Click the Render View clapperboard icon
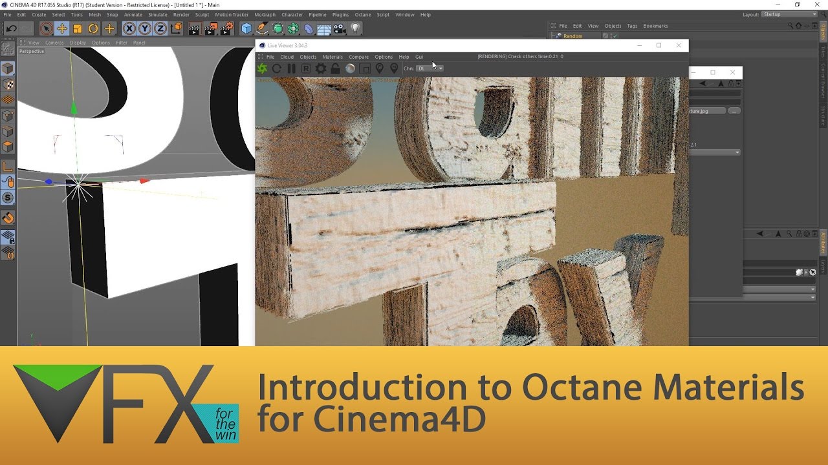Image resolution: width=828 pixels, height=465 pixels. click(194, 28)
